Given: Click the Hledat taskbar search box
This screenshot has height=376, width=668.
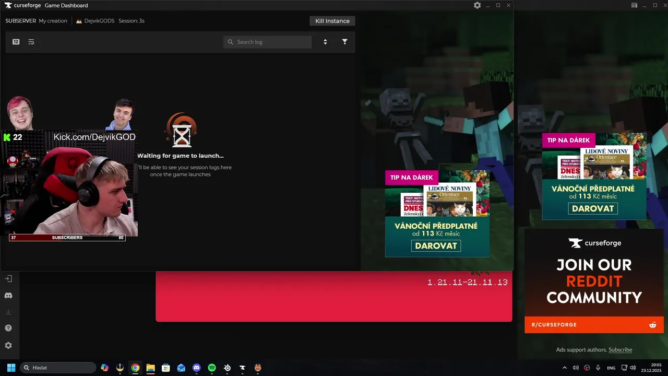Looking at the screenshot, I should coord(58,368).
